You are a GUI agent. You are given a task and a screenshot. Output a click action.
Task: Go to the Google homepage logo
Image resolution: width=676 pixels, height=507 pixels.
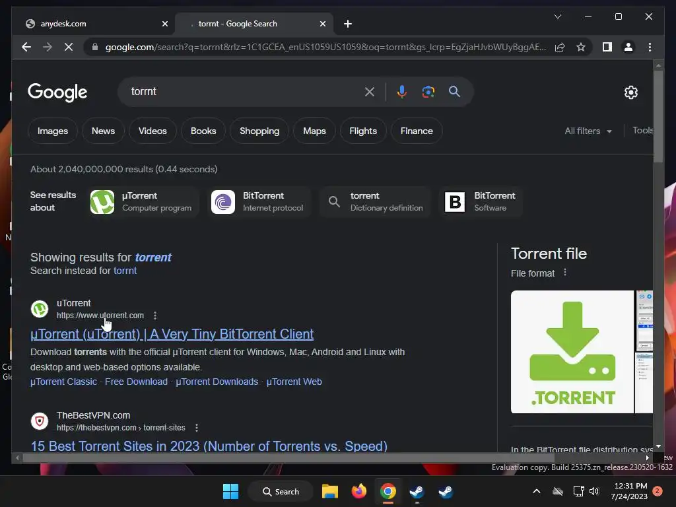point(57,92)
